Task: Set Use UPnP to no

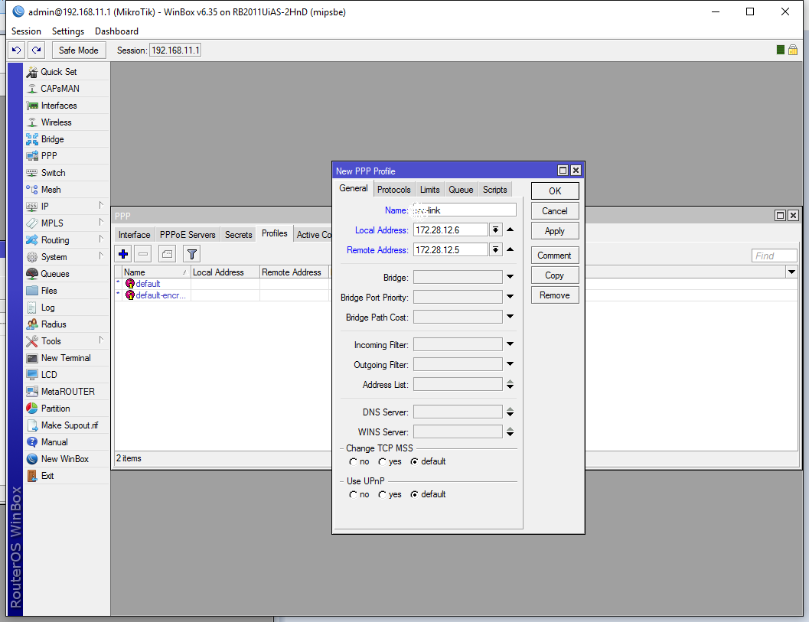Action: click(359, 494)
